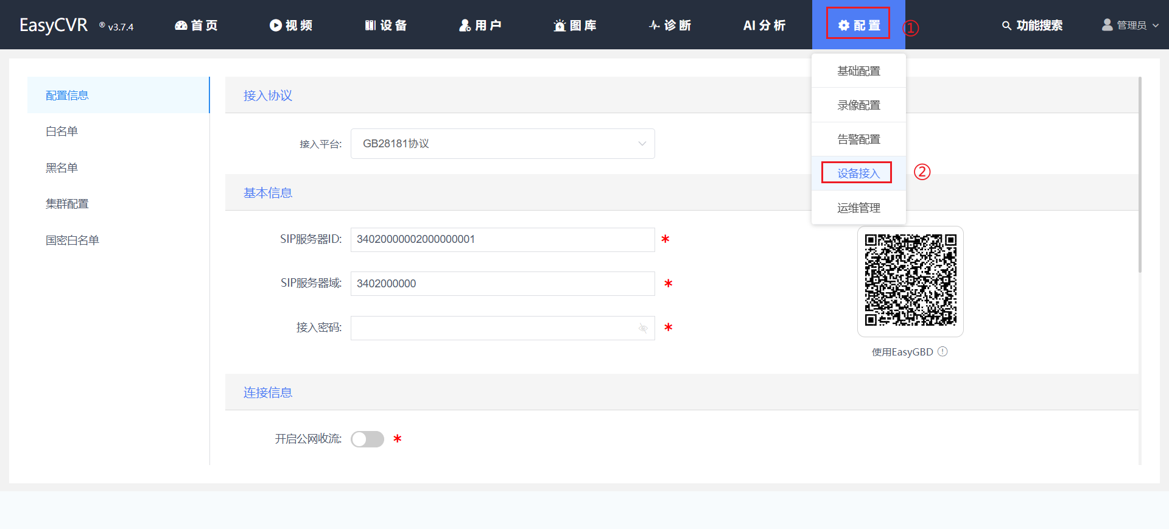Click the home dashboard icon in navbar
The image size is (1169, 529).
coord(181,26)
